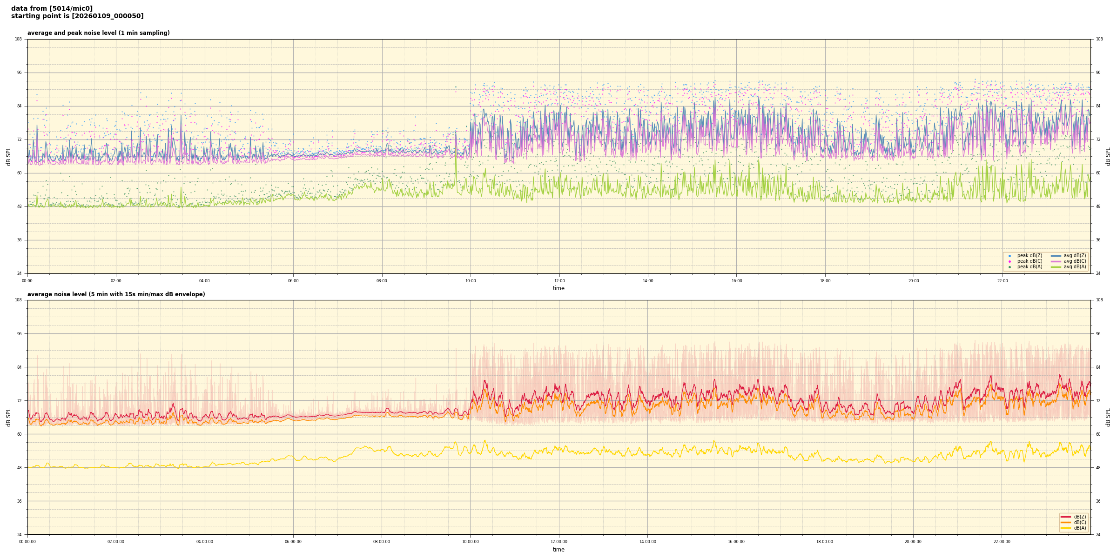Click the yellow dB(A) swatch in bottom legend
Viewport: 1117px width, 558px height.
[1066, 528]
